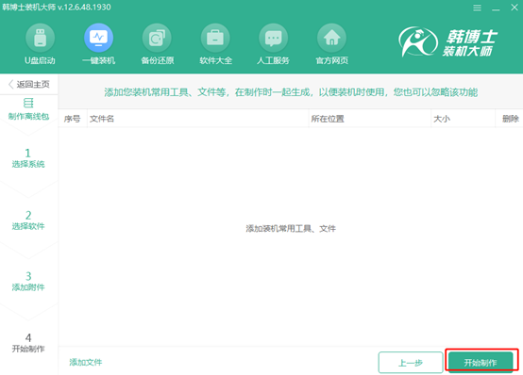Click the 序号 column header

tap(73, 119)
